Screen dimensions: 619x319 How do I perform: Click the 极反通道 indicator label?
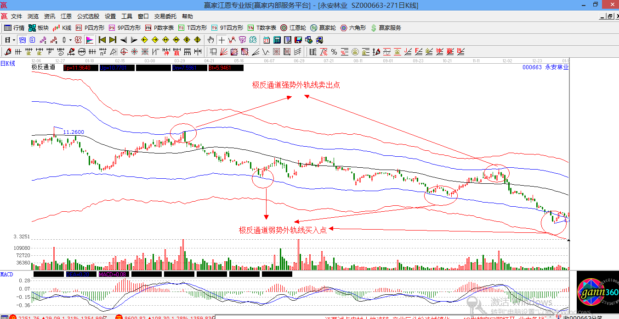pyautogui.click(x=43, y=67)
